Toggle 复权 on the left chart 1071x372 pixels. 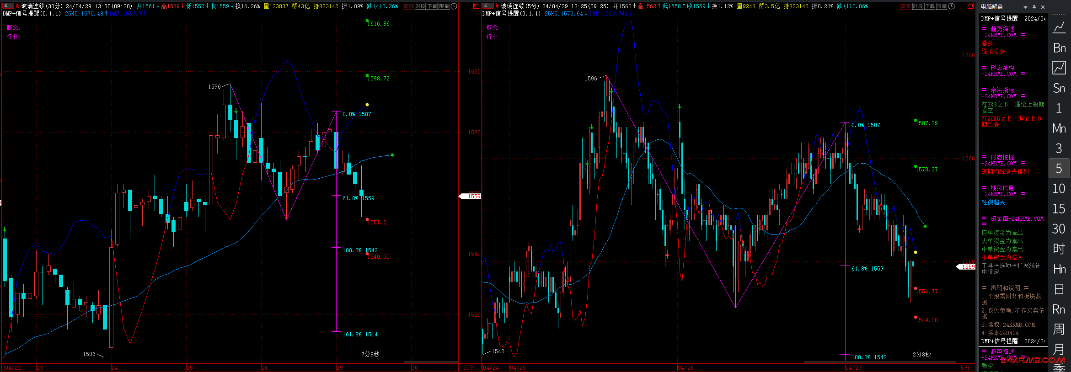[x=408, y=6]
